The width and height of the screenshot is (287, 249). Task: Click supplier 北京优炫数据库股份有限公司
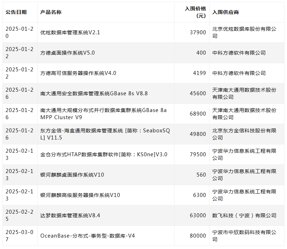tap(245, 32)
